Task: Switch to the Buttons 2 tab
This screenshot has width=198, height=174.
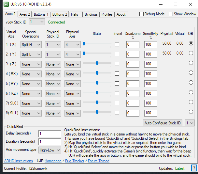Action: [x=60, y=14]
